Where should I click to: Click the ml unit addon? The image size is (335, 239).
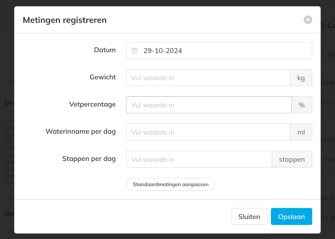click(x=301, y=132)
